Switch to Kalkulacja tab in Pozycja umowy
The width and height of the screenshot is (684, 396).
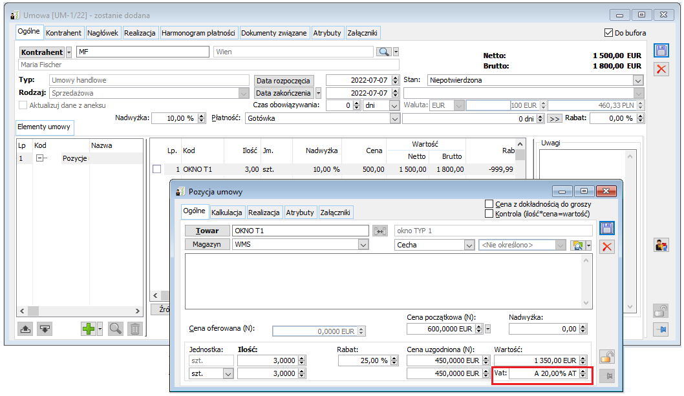click(226, 213)
